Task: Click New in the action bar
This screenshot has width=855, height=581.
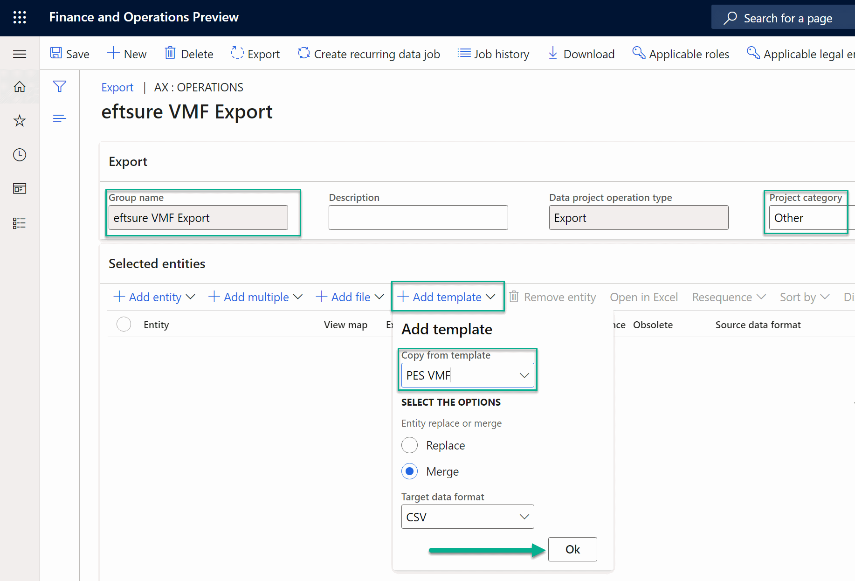Action: coord(127,54)
